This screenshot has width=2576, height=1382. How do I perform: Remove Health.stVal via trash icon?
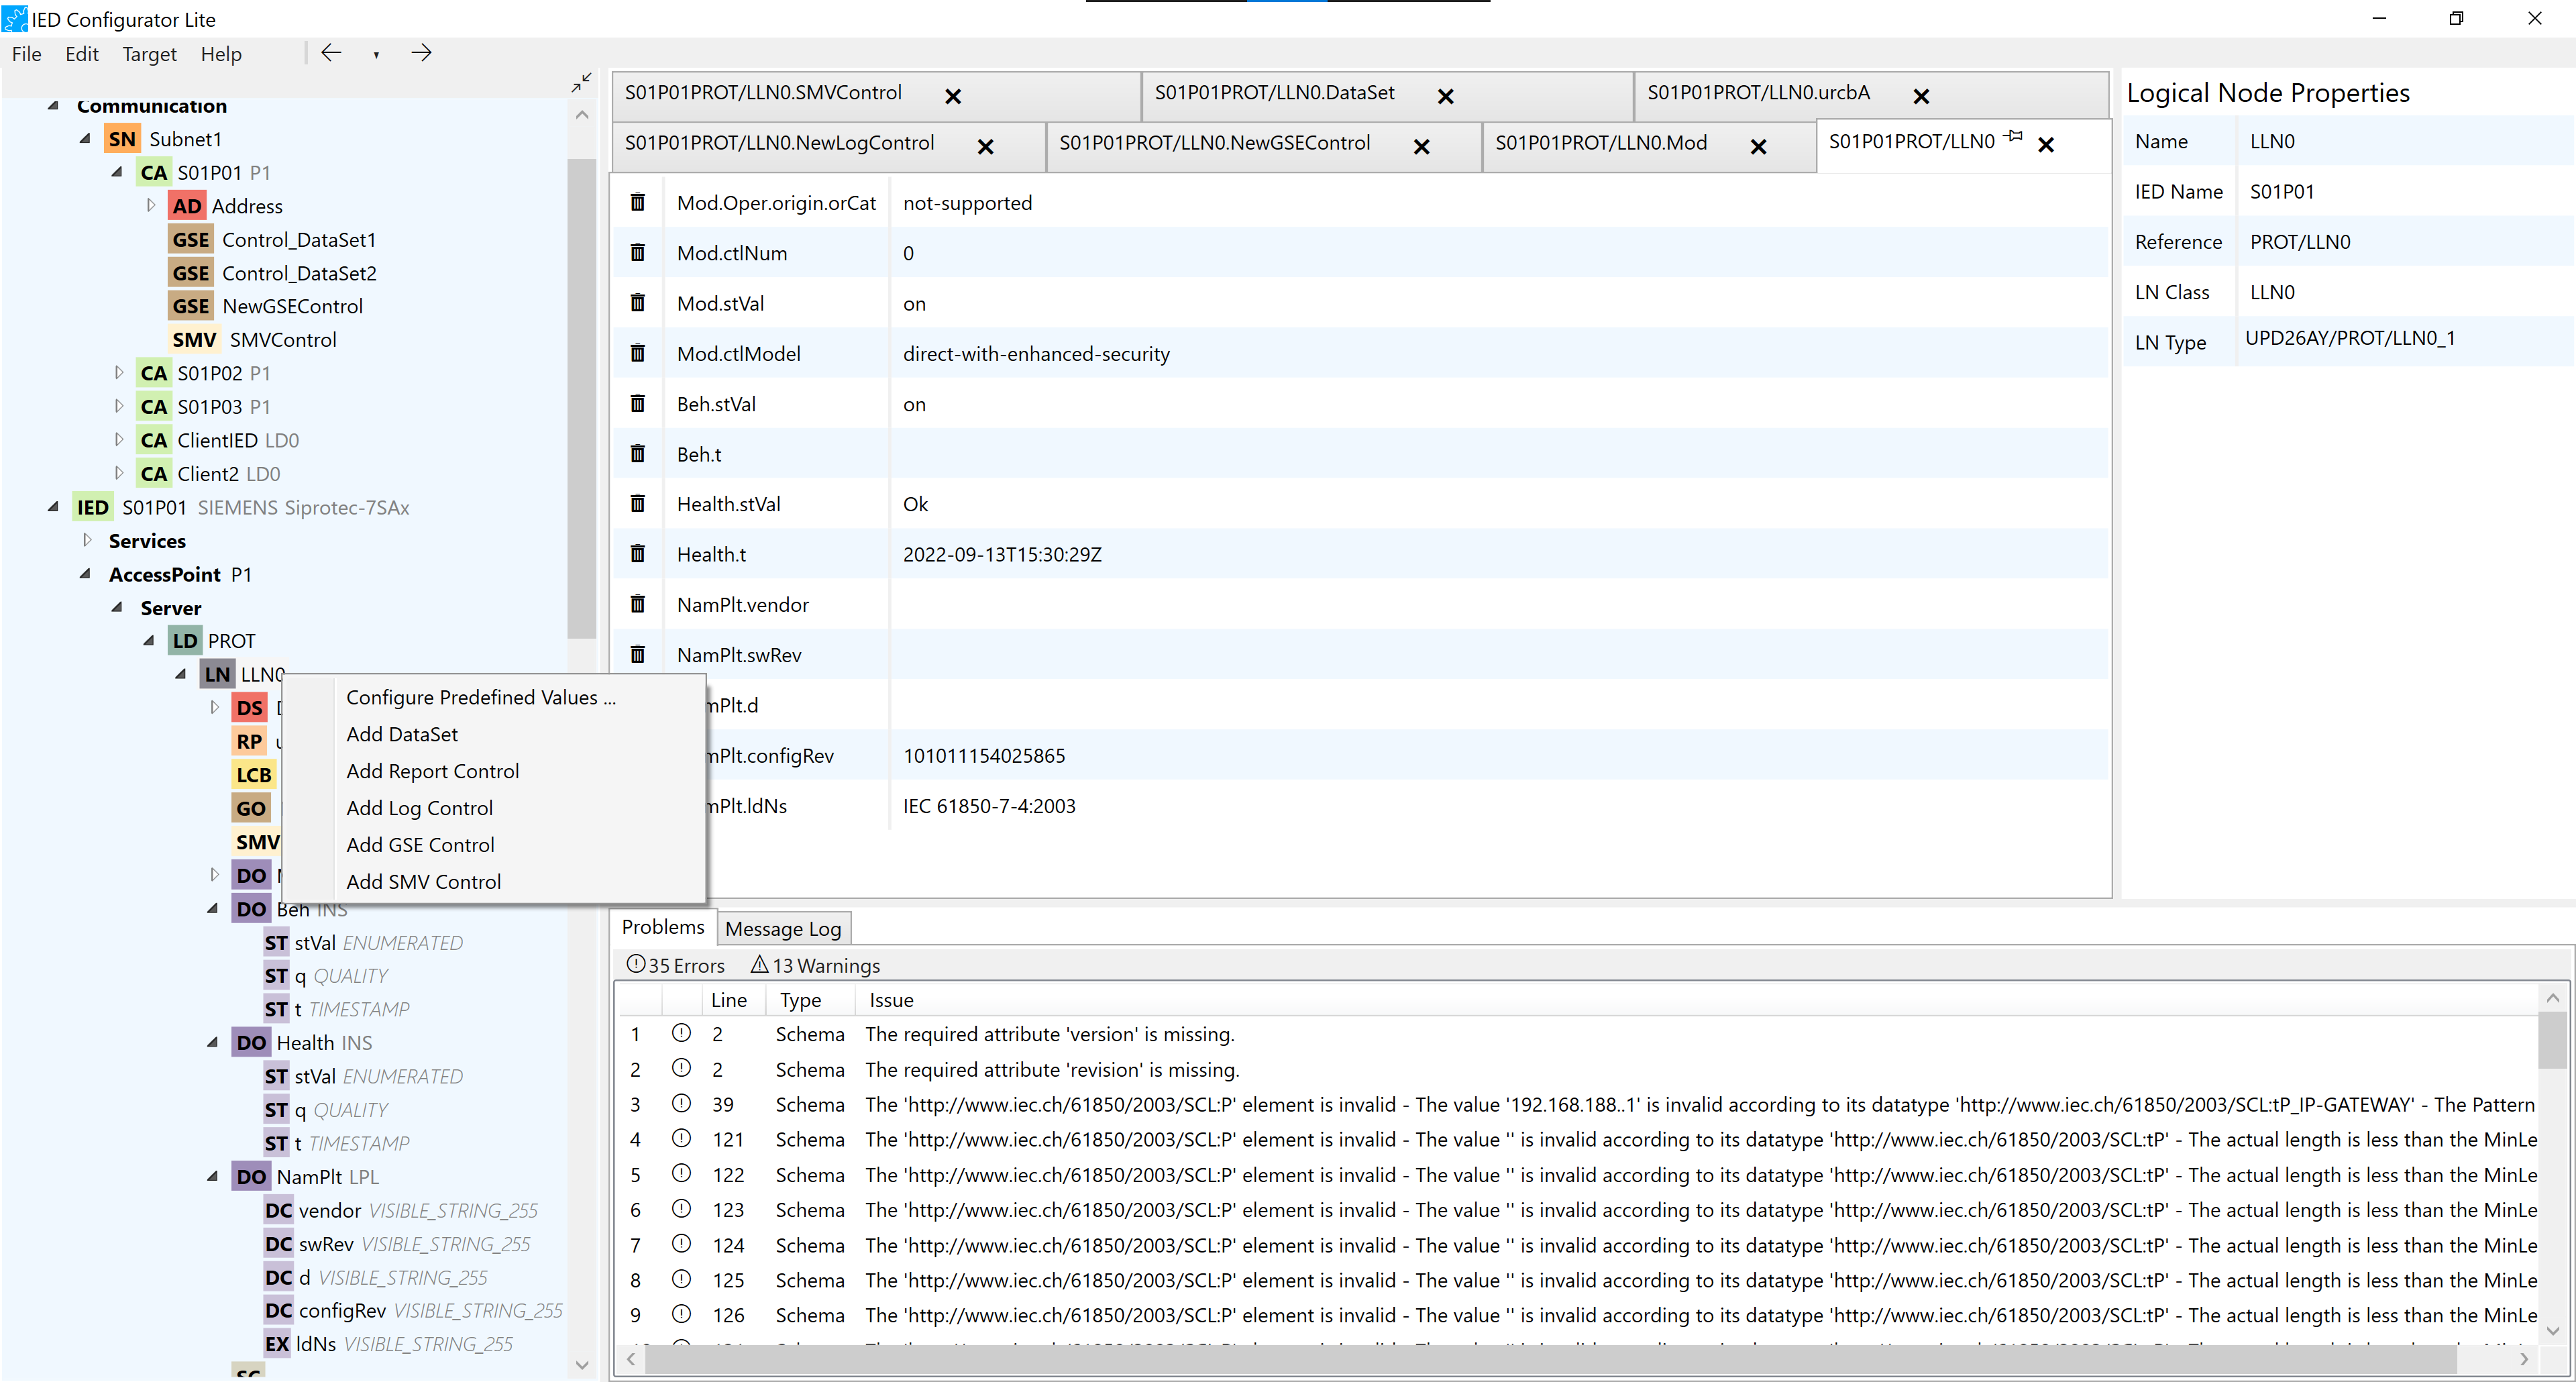(637, 504)
